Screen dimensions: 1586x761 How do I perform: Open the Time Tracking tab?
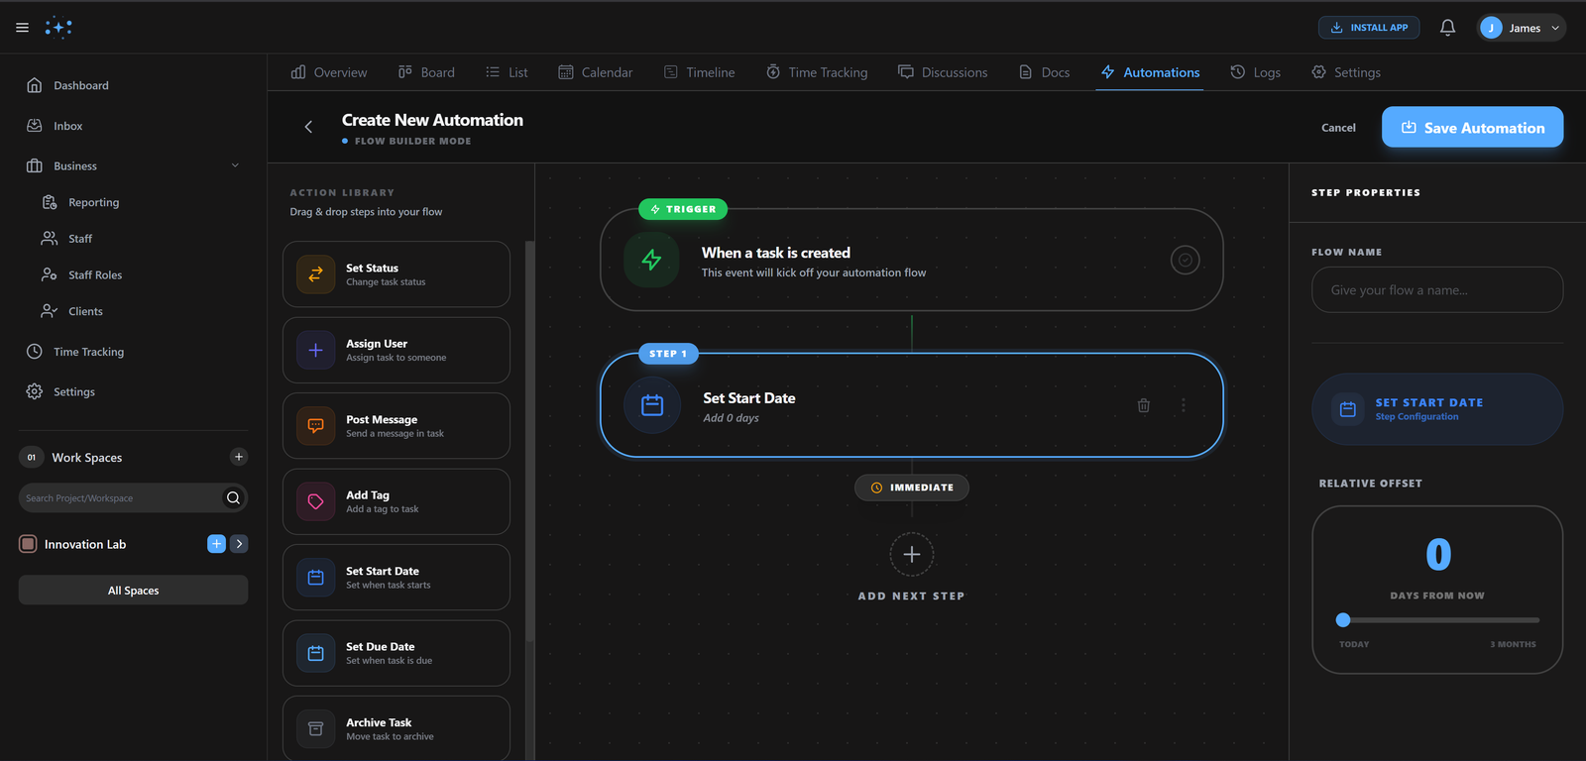(x=816, y=72)
